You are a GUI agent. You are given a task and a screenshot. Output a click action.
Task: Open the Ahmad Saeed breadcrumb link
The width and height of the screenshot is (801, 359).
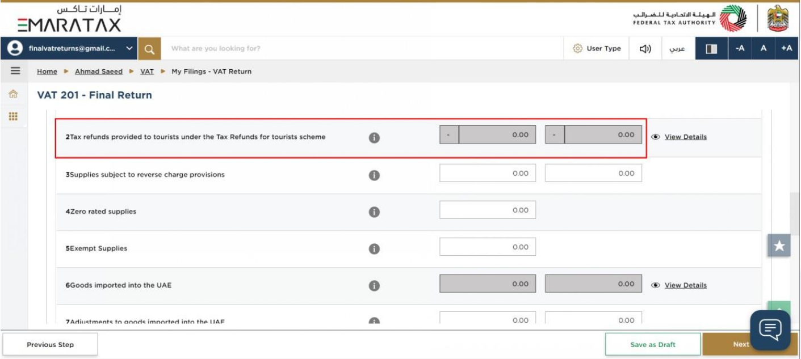(x=99, y=71)
